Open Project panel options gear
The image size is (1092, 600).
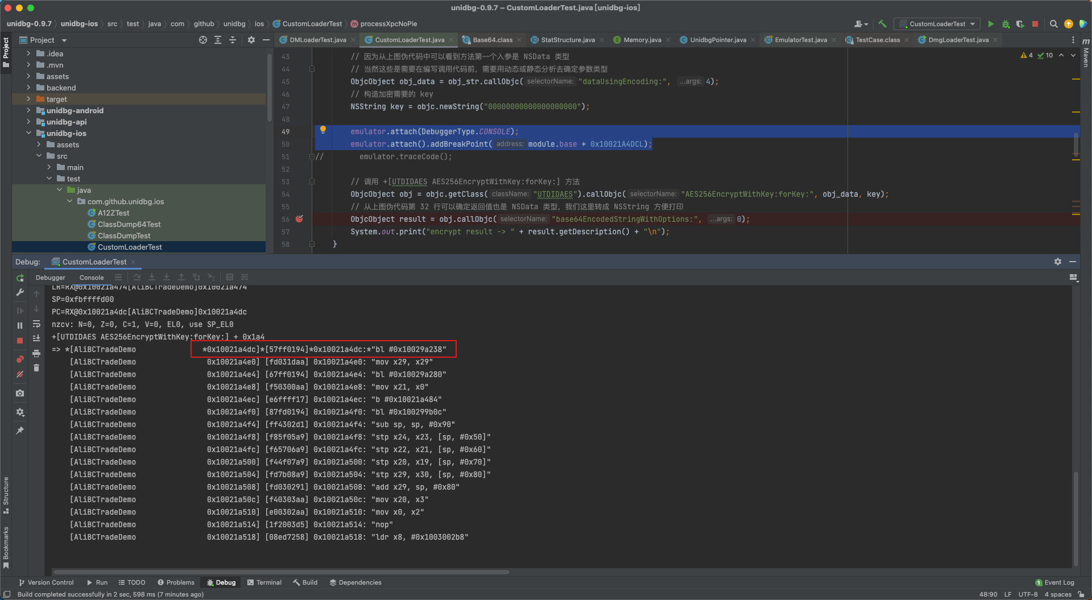click(x=251, y=40)
